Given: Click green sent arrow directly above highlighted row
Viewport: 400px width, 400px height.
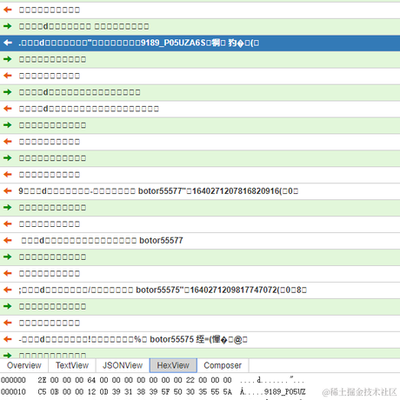Looking at the screenshot, I should click(8, 26).
